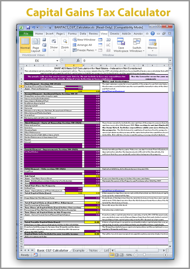Open the Add-Ins ribbon tab
The height and width of the screenshot is (269, 190).
(x=127, y=34)
